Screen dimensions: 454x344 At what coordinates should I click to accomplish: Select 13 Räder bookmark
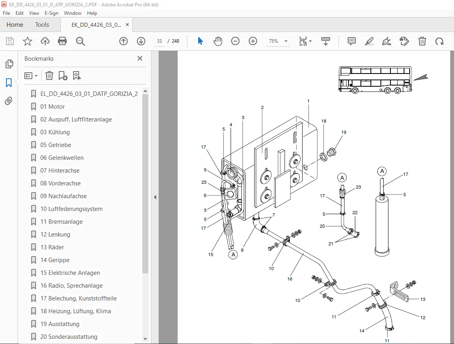point(52,247)
